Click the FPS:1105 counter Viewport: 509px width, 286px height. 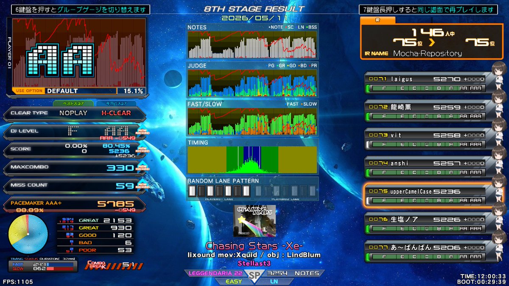tap(18, 282)
